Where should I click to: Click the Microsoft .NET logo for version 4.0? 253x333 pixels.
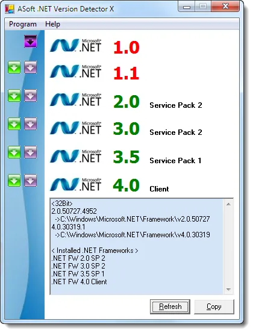pyautogui.click(x=76, y=184)
